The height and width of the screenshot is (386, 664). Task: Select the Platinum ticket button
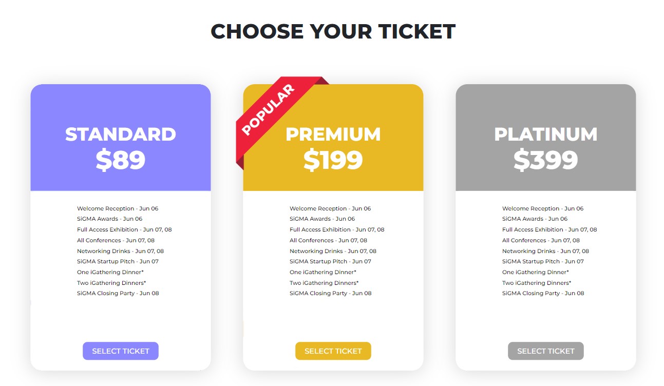click(546, 351)
